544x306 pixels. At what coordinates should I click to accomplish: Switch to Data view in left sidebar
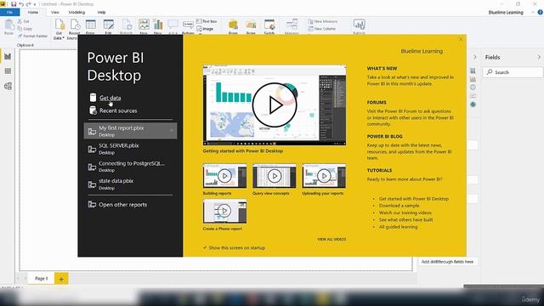[x=8, y=71]
